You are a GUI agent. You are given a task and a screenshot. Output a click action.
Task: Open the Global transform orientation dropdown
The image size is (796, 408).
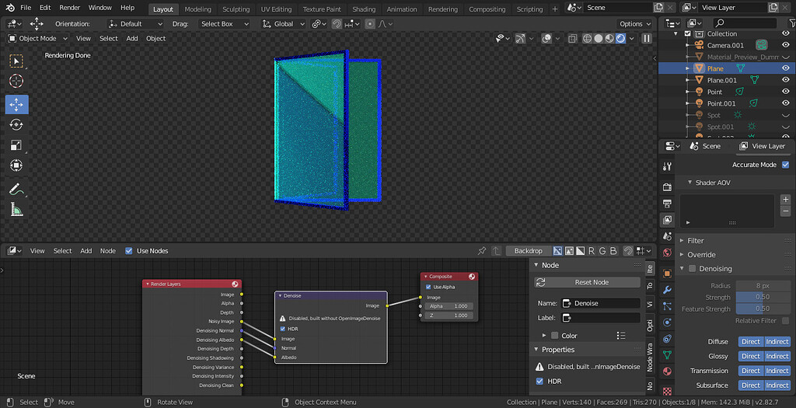click(284, 24)
